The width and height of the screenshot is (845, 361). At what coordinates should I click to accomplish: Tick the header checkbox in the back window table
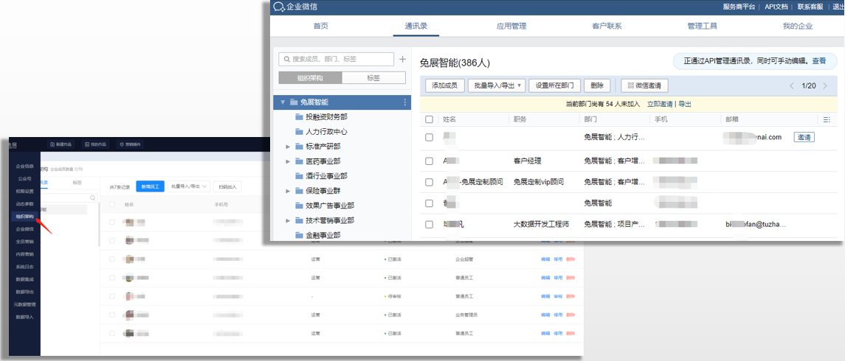pyautogui.click(x=112, y=204)
